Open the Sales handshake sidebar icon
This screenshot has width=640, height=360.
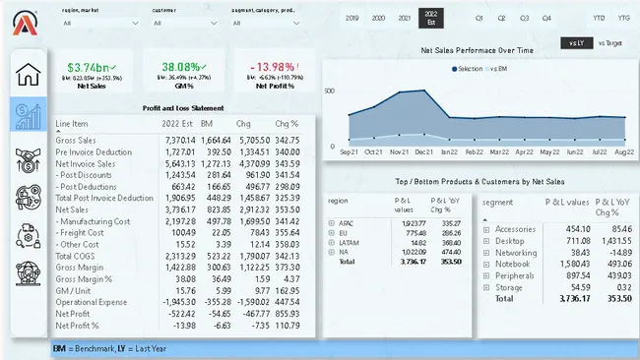point(29,159)
